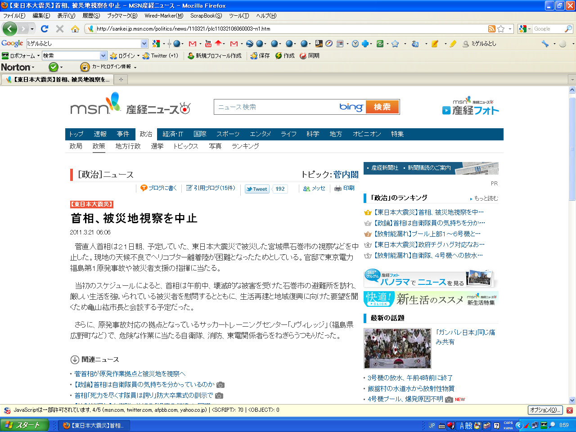Click the NoScript icon in status bar
This screenshot has width=576, height=432.
click(x=7, y=410)
